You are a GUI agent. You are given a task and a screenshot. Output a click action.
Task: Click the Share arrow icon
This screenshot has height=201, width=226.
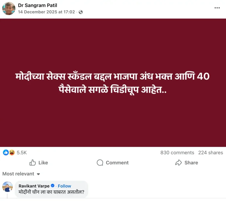179,162
